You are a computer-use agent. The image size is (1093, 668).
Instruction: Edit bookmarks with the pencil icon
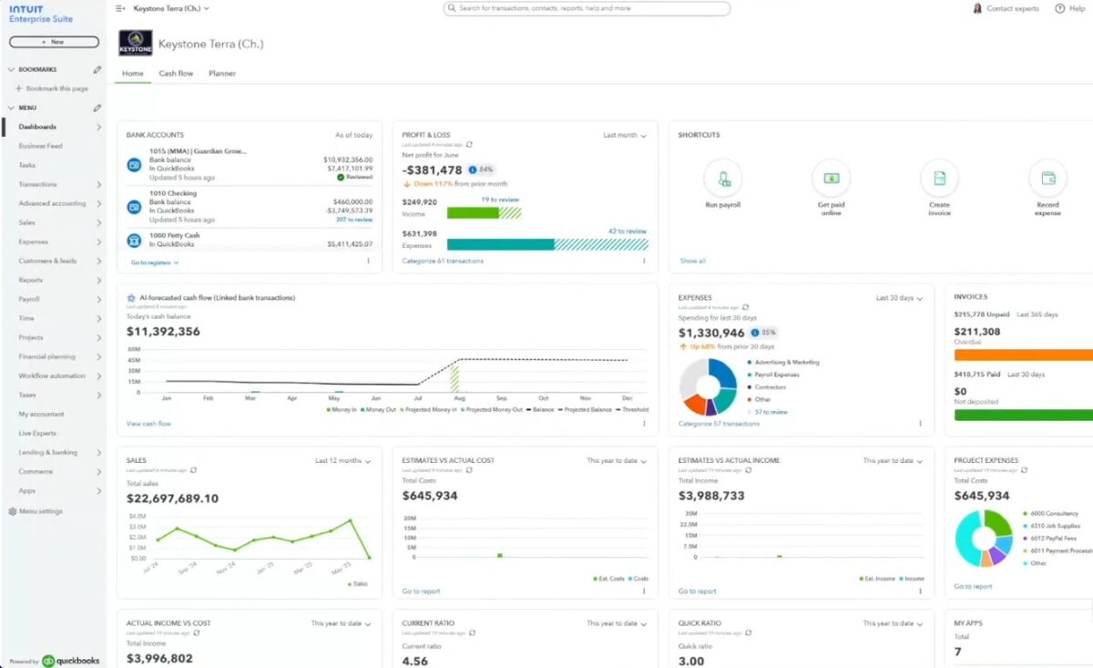click(97, 69)
